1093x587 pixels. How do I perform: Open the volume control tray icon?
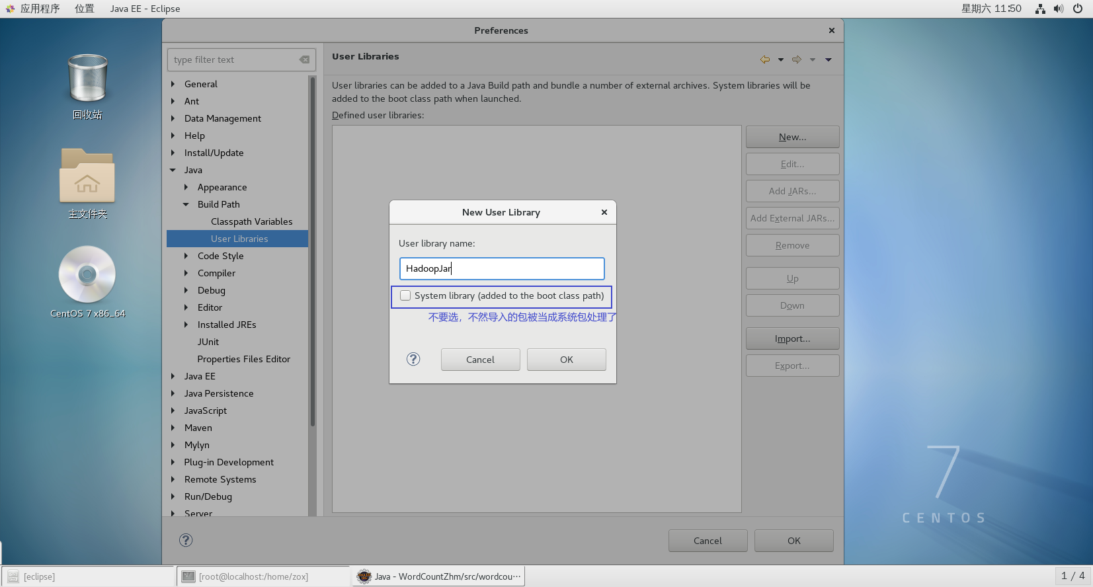[x=1059, y=9]
